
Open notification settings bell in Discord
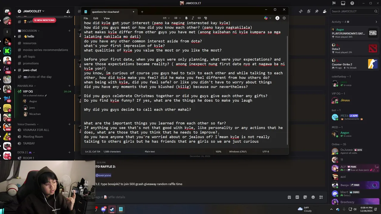click(x=309, y=11)
